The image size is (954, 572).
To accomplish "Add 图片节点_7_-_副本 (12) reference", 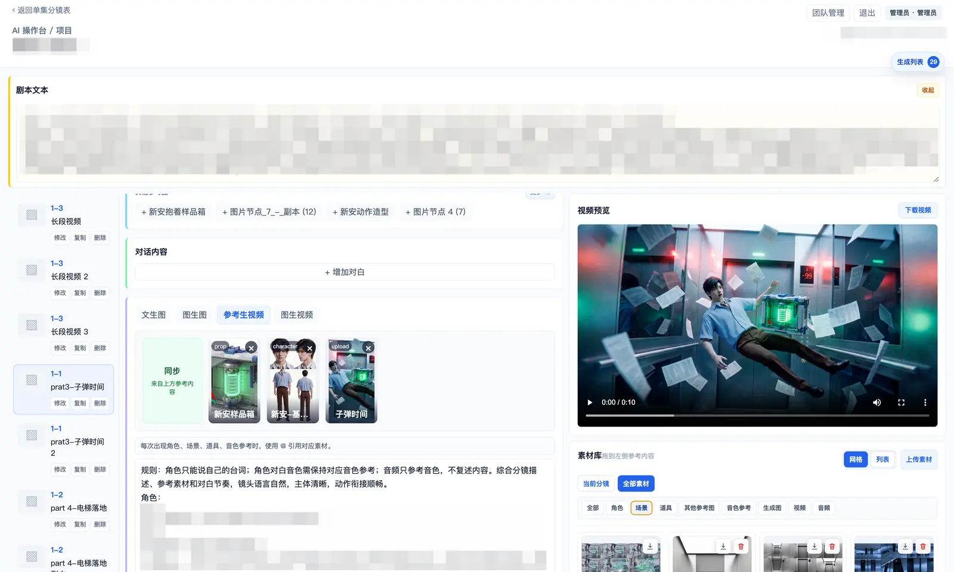I will [269, 212].
